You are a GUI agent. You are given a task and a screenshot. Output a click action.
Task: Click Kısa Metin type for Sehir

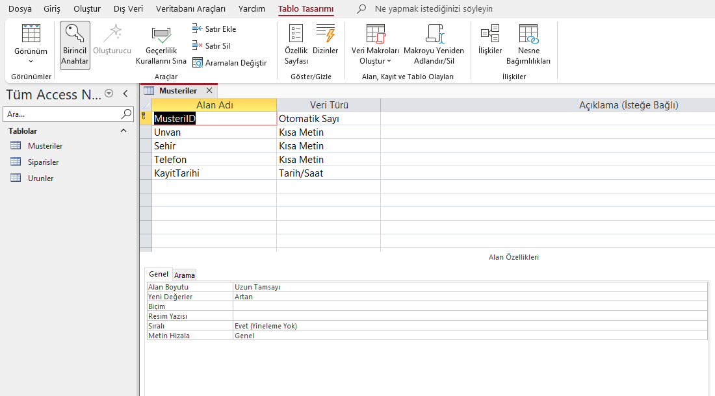329,146
